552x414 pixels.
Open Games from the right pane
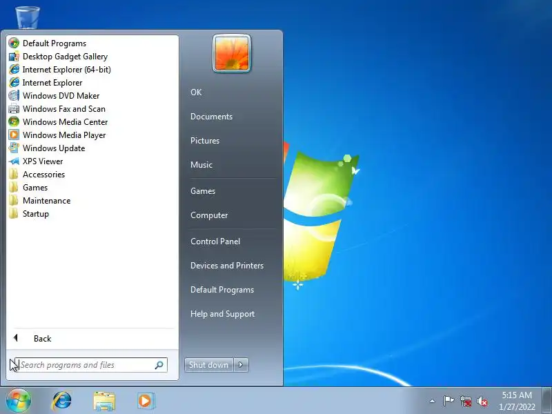click(x=203, y=191)
